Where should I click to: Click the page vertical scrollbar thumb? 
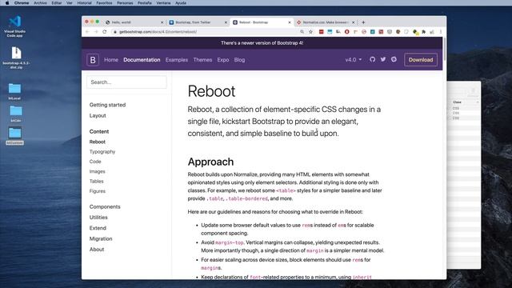pos(445,49)
